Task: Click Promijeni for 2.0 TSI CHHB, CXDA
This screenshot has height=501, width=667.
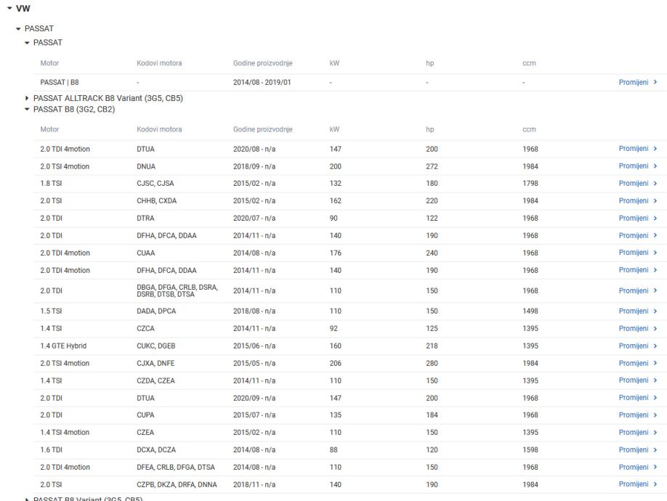Action: [x=634, y=200]
